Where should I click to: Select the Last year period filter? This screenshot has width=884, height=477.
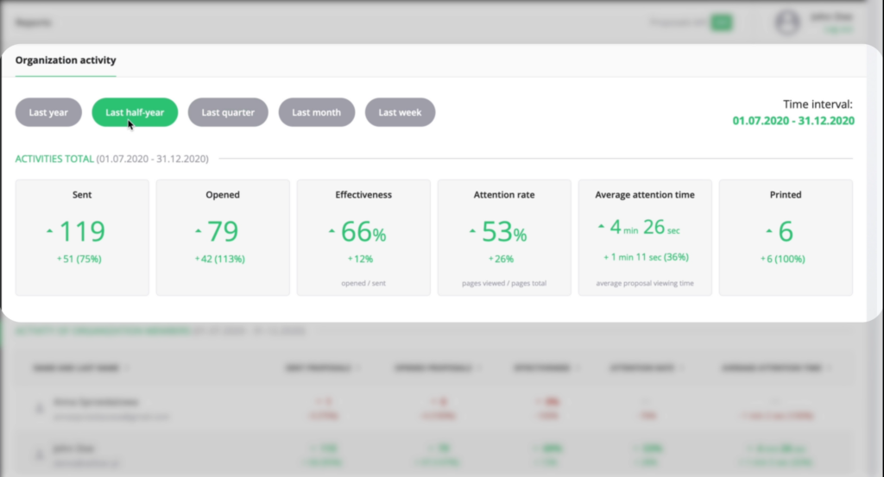click(48, 112)
